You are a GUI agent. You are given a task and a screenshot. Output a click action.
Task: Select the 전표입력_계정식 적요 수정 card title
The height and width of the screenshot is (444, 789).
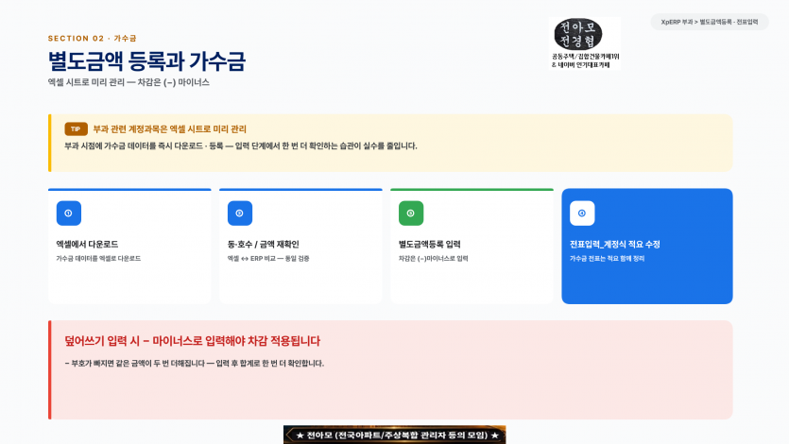(x=614, y=245)
